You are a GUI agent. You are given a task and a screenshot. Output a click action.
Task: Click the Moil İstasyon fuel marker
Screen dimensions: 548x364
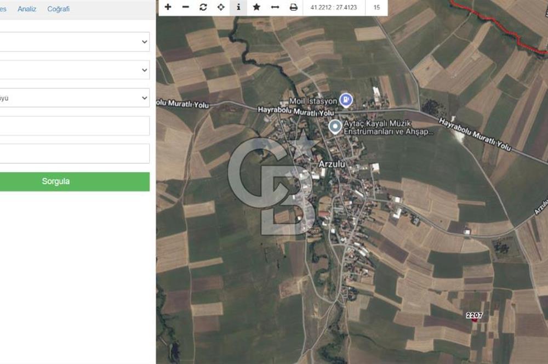(x=346, y=100)
